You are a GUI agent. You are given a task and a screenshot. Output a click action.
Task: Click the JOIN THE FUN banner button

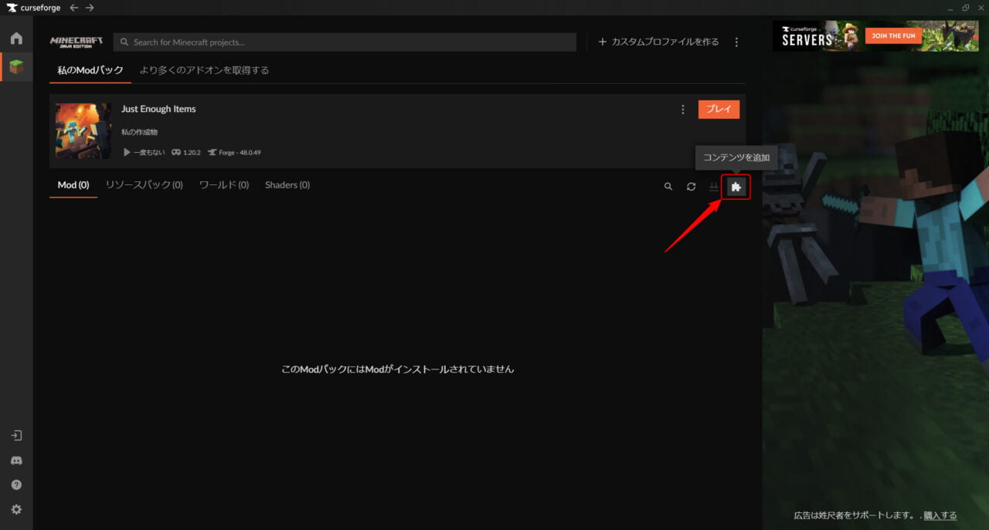point(895,35)
